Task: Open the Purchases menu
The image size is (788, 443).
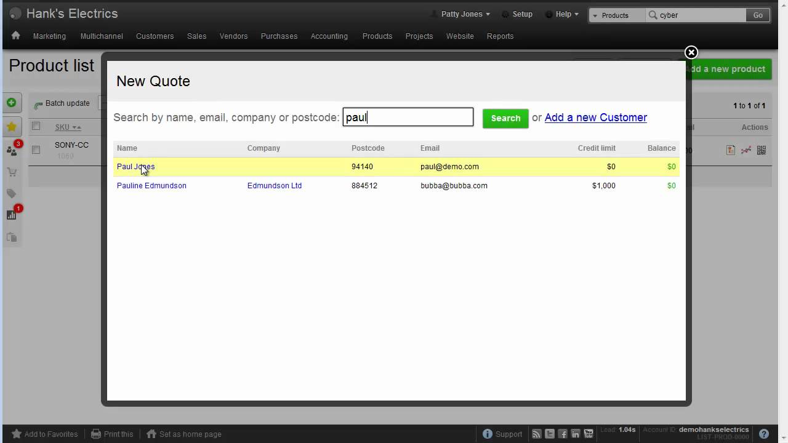Action: pyautogui.click(x=279, y=36)
